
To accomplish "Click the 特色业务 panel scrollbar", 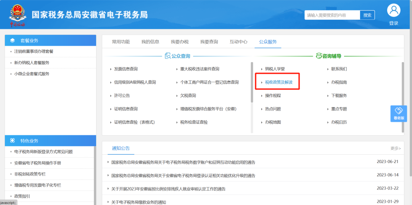I will coord(95,175).
